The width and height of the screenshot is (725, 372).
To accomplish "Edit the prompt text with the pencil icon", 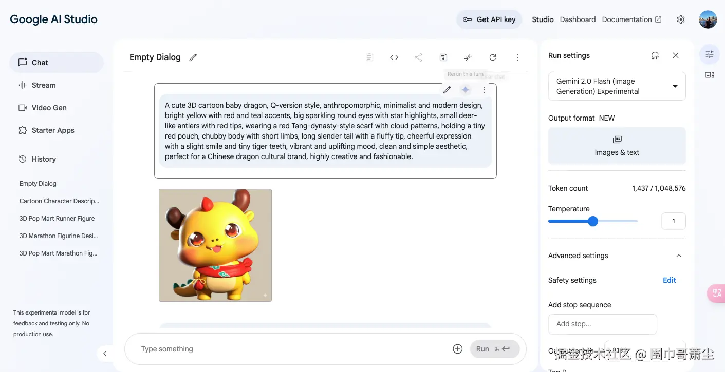I will 447,89.
